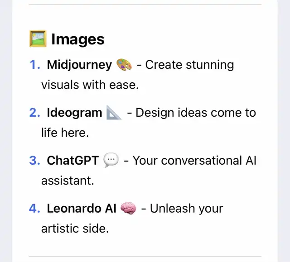Viewport: 290px width, 262px height.
Task: Click list number 3 marker
Action: pyautogui.click(x=35, y=161)
